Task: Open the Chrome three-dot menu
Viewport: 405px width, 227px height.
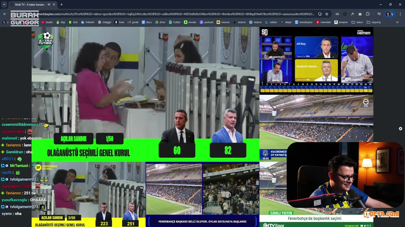Action: [x=401, y=14]
